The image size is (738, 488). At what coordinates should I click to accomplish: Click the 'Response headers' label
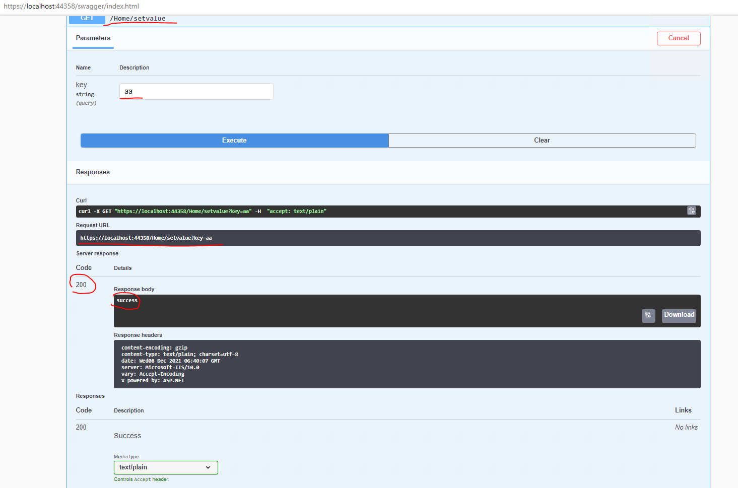tap(138, 335)
